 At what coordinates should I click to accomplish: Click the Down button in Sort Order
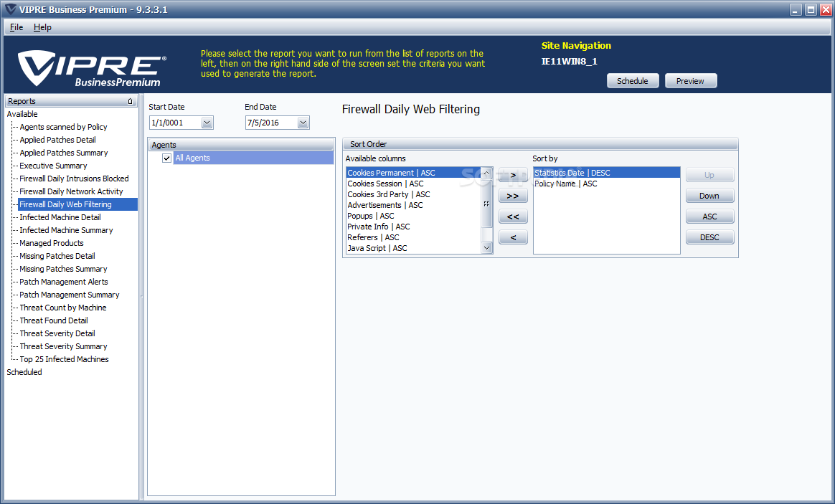[x=709, y=196]
